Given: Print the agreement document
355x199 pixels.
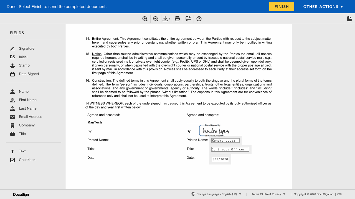Looking at the screenshot, I should click(x=177, y=18).
